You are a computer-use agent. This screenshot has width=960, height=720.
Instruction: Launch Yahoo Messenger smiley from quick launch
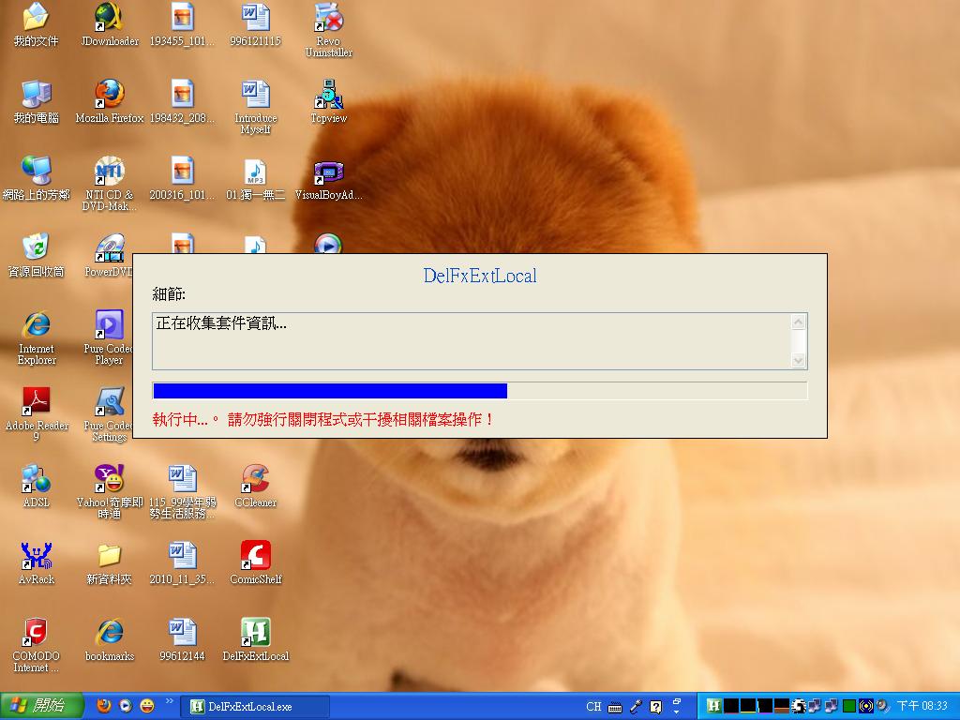coord(147,706)
